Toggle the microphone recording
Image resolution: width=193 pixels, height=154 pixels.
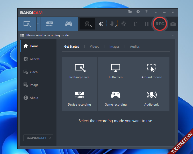pyautogui.click(x=113, y=24)
